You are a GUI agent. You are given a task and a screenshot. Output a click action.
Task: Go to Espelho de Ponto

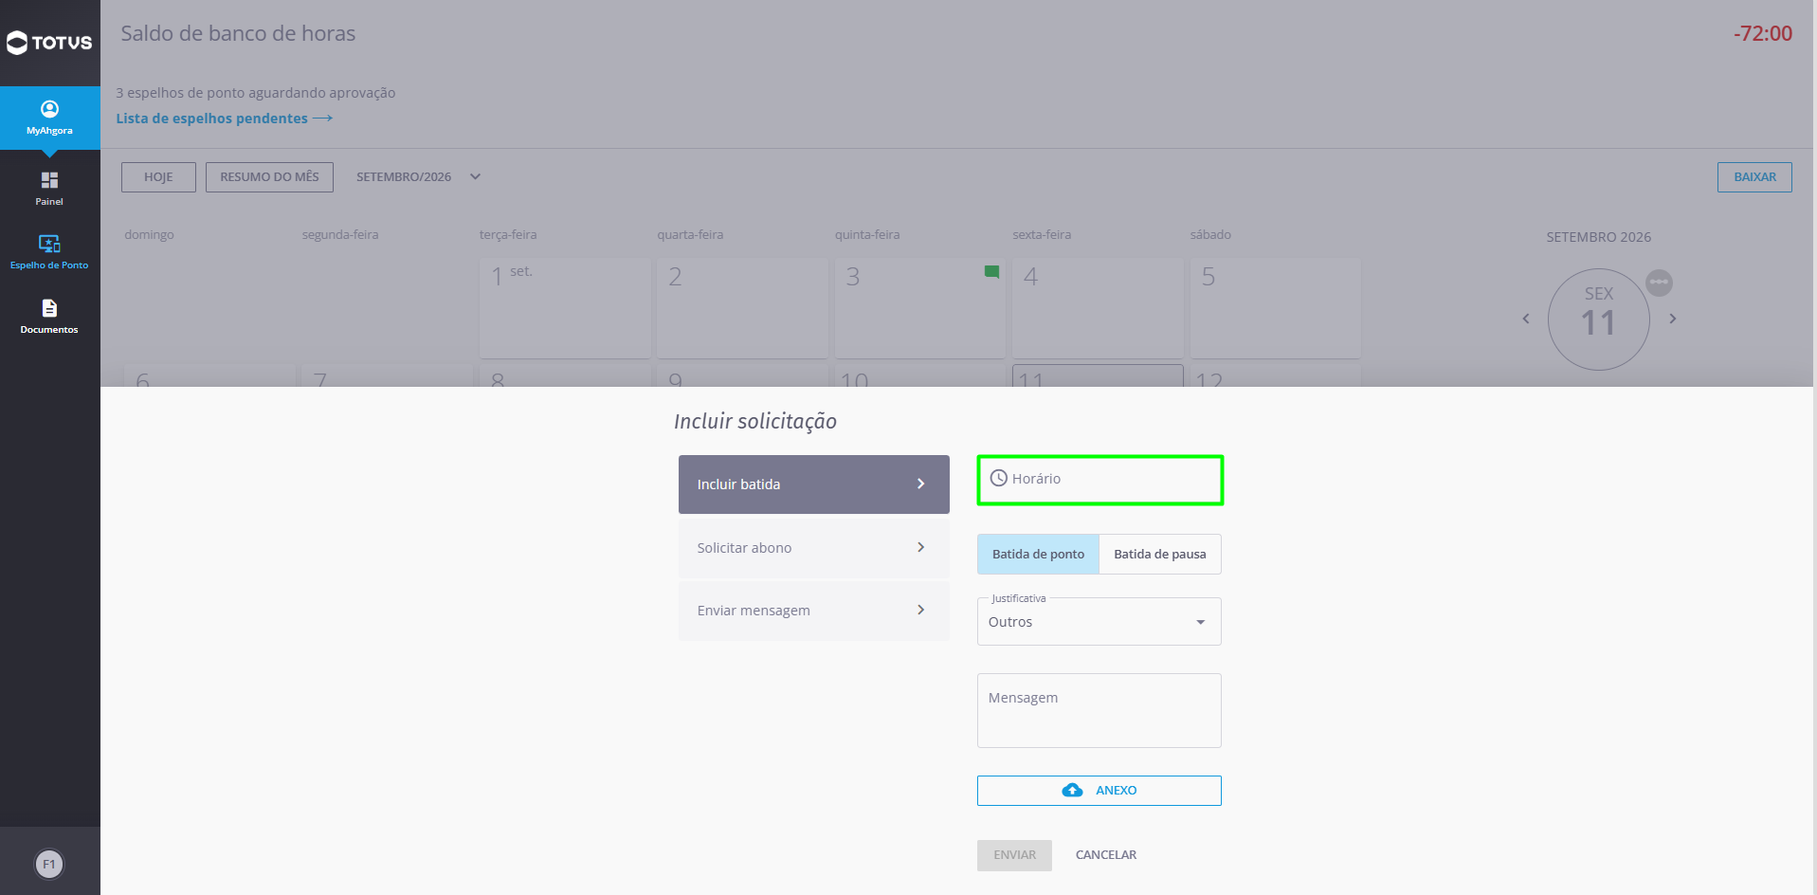click(49, 251)
